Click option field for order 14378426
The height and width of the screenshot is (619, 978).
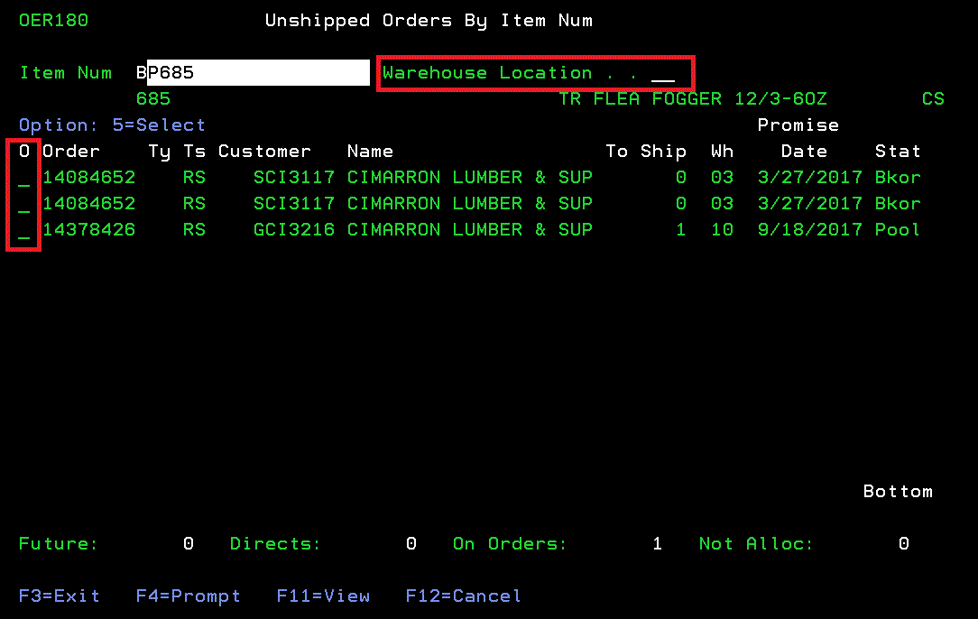pyautogui.click(x=24, y=230)
